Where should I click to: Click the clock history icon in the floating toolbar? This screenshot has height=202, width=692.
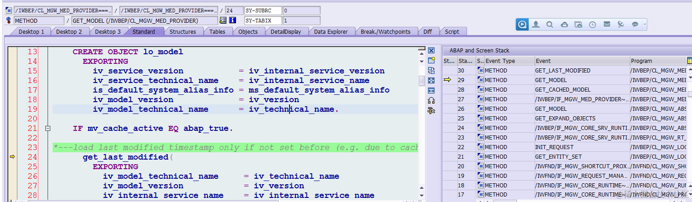click(x=592, y=25)
